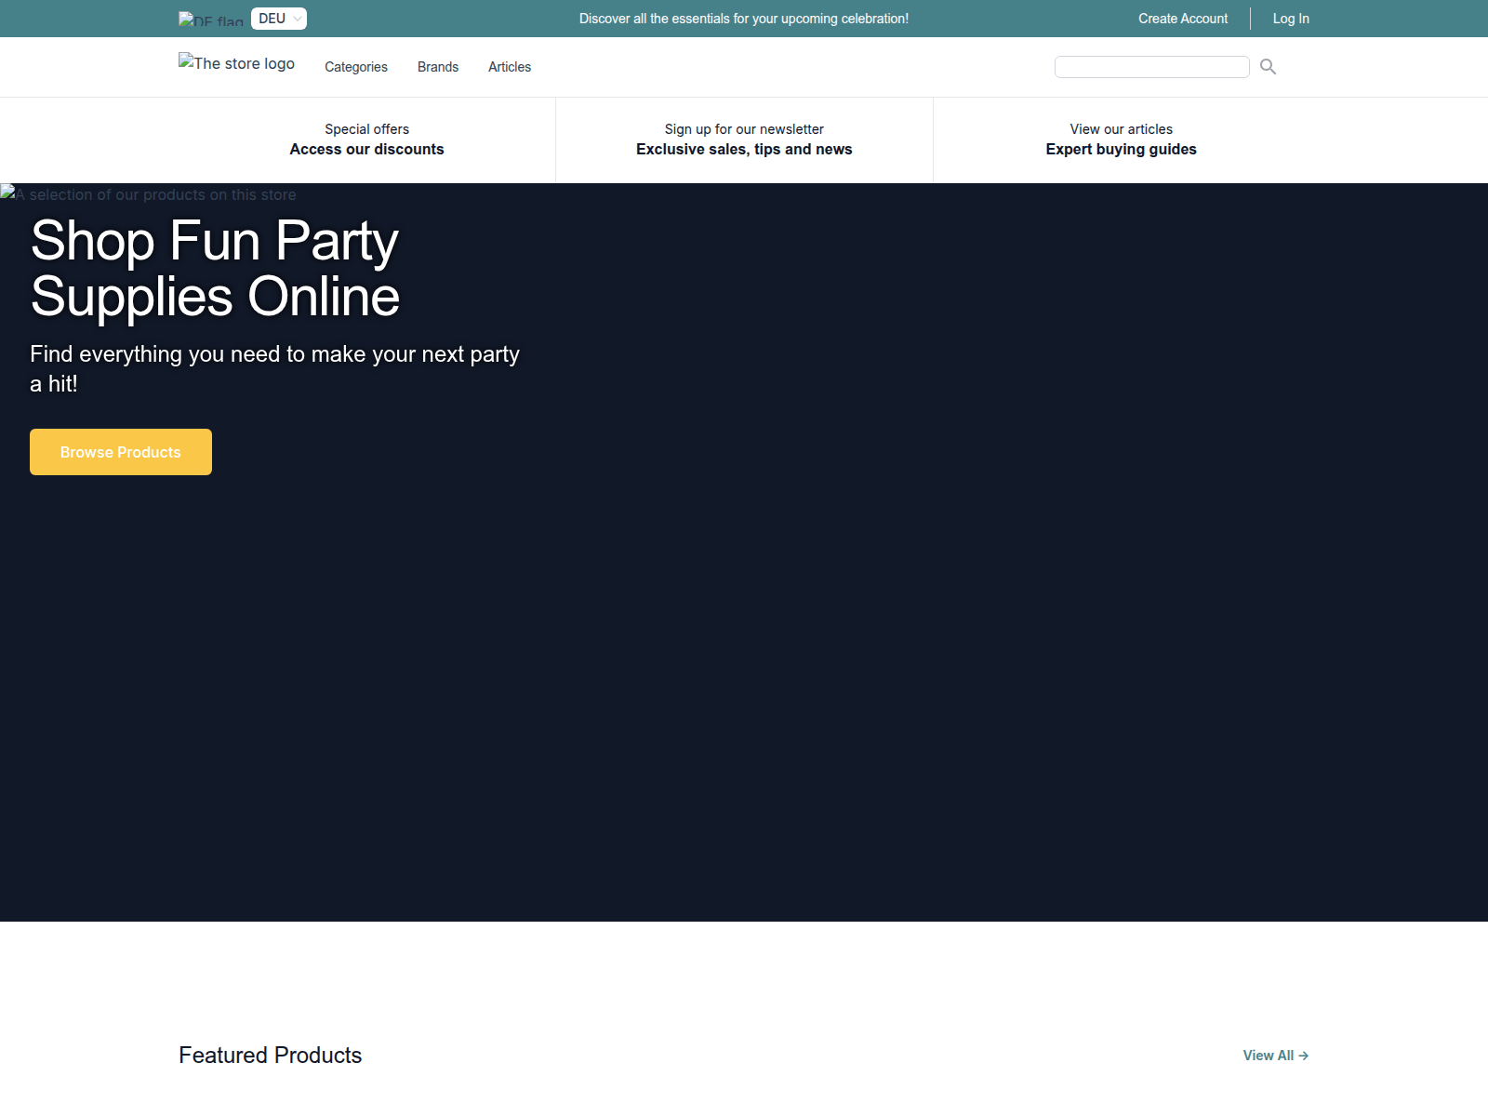The width and height of the screenshot is (1488, 1116).
Task: Open the Brands menu
Action: click(x=437, y=67)
